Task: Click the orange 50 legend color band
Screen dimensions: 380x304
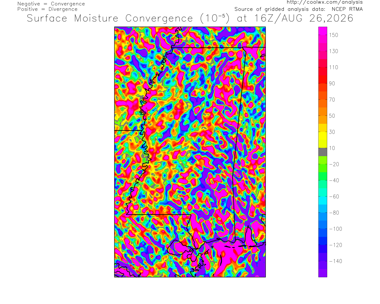Action: (x=323, y=116)
